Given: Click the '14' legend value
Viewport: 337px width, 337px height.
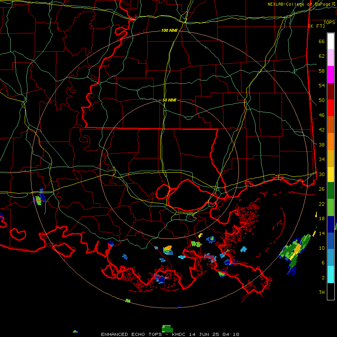Looking at the screenshot, I should [x=322, y=233].
